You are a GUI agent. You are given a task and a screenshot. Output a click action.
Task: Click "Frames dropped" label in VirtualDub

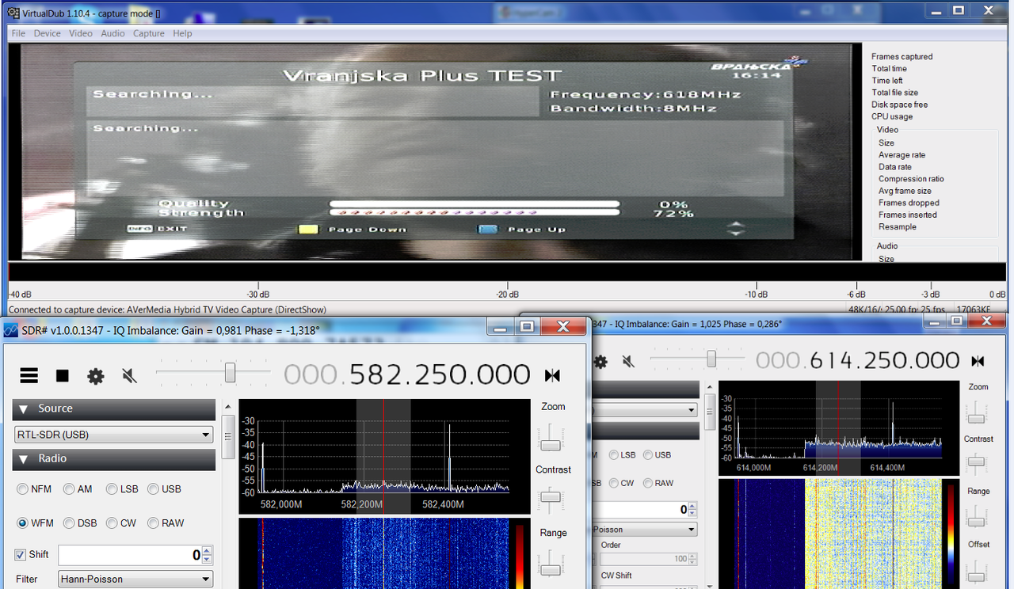pyautogui.click(x=909, y=203)
